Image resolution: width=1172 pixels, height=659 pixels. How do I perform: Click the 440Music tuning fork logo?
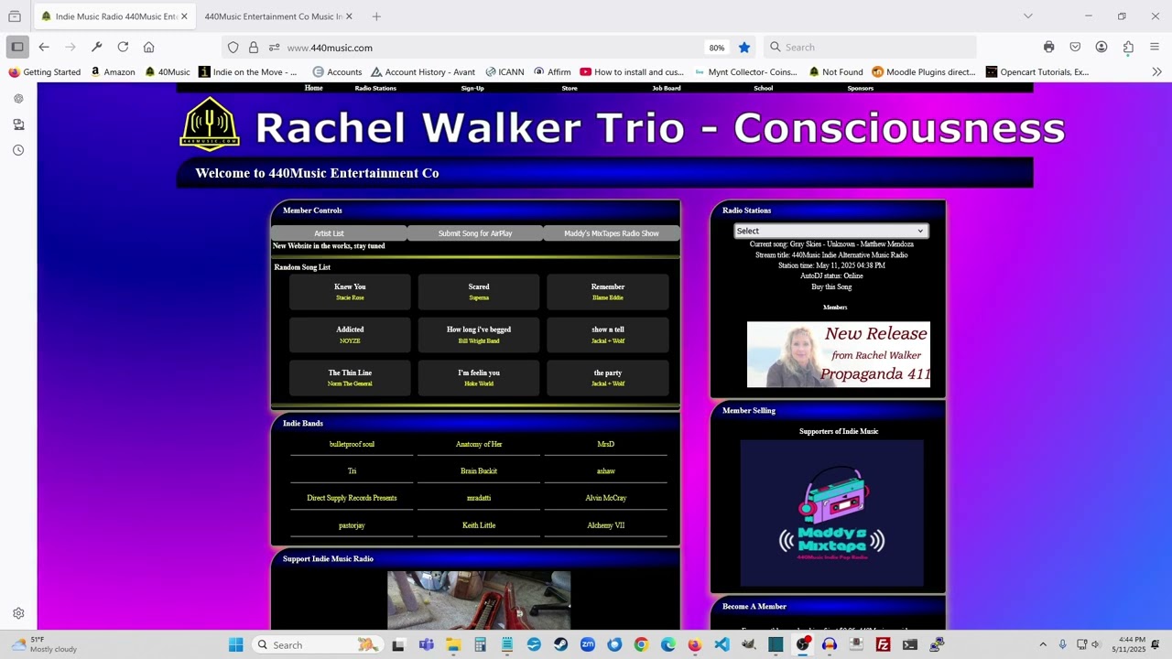click(211, 124)
